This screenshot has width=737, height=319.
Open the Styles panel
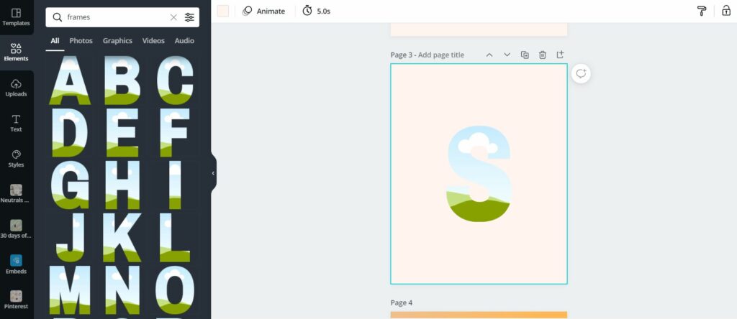16,159
